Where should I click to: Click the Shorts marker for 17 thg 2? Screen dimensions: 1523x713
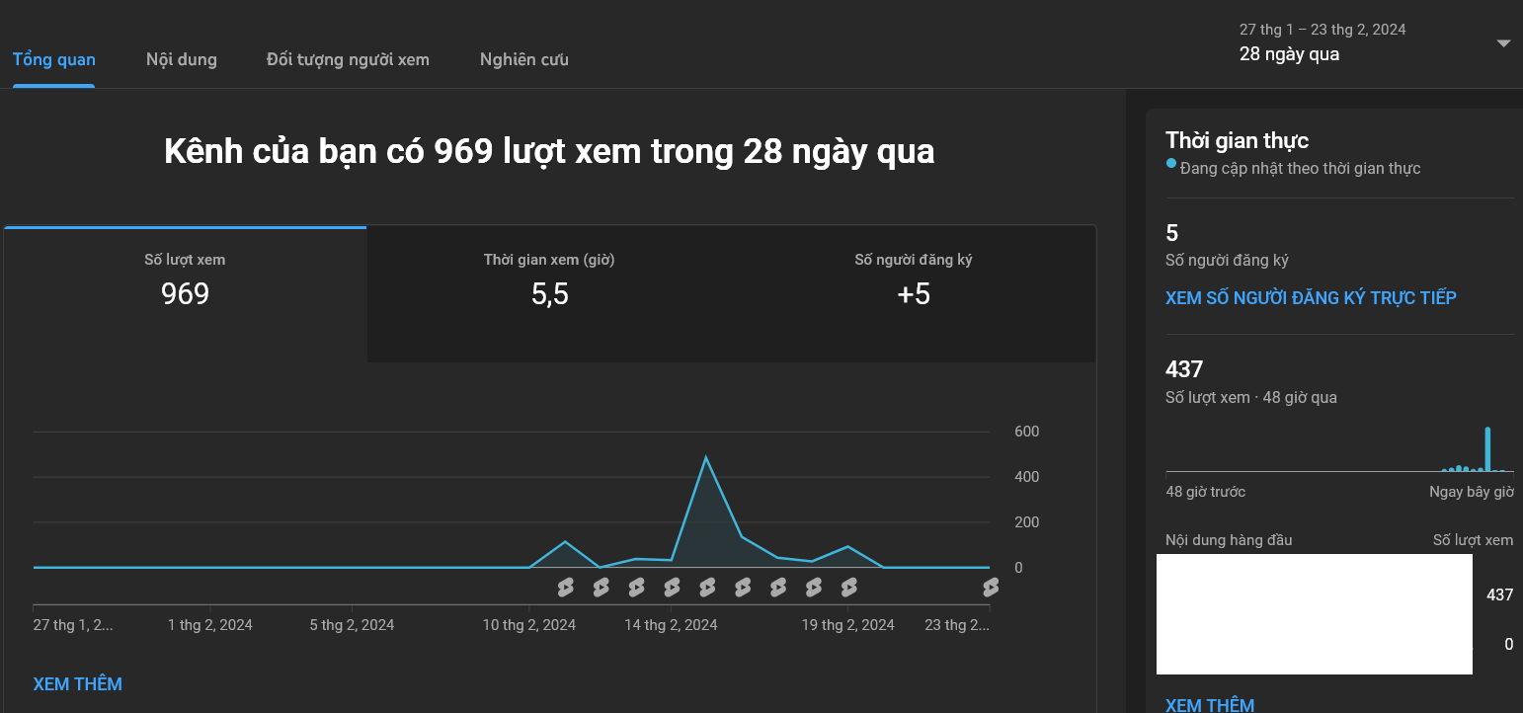click(778, 588)
